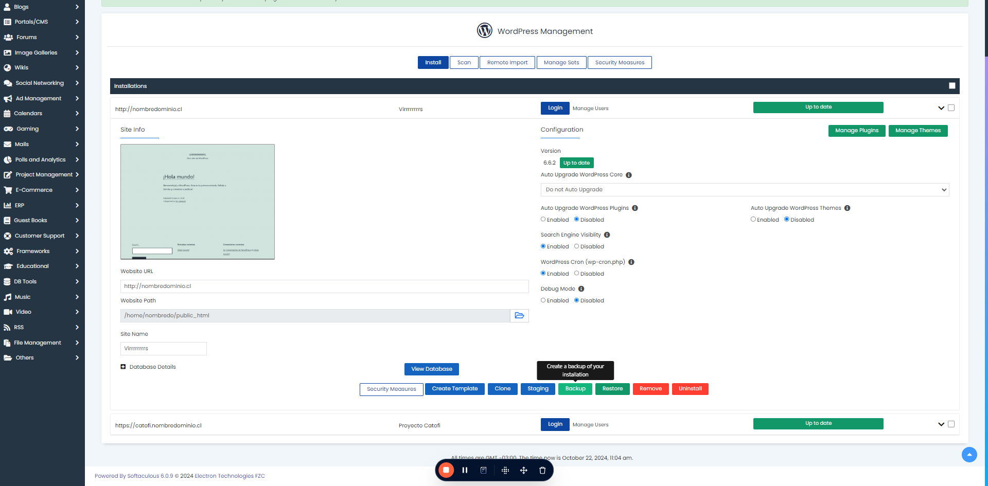Click the stop recording button
The width and height of the screenshot is (988, 486).
[x=446, y=470]
